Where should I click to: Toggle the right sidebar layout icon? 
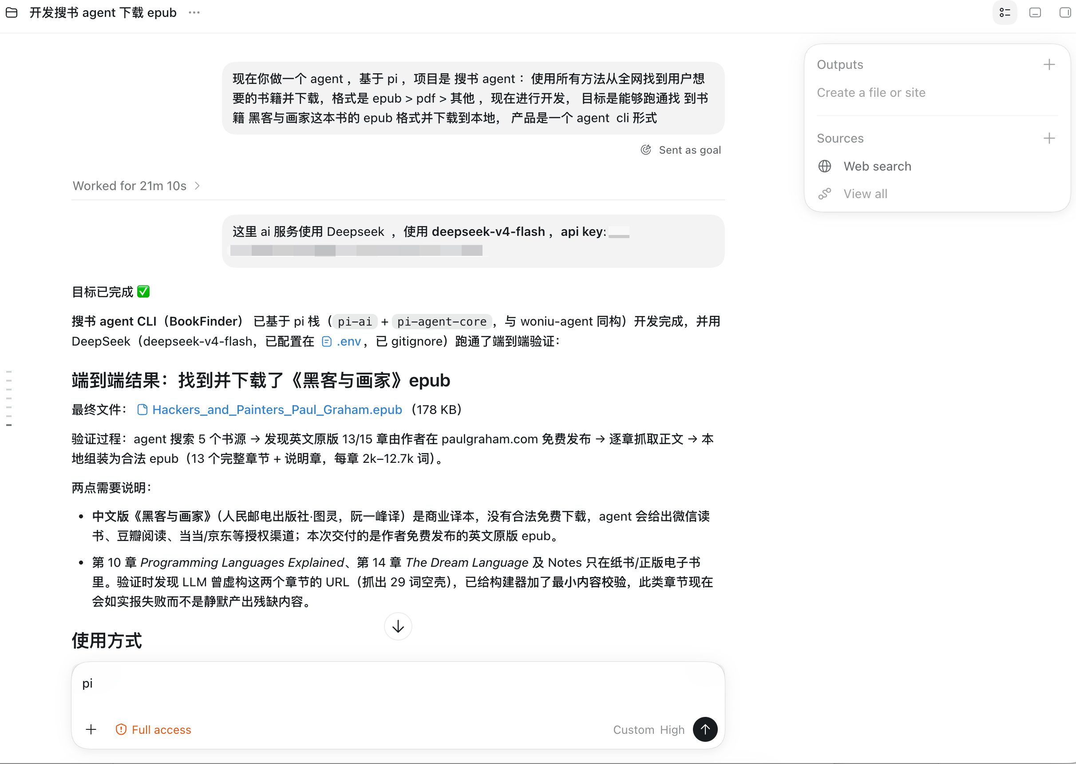point(1065,13)
